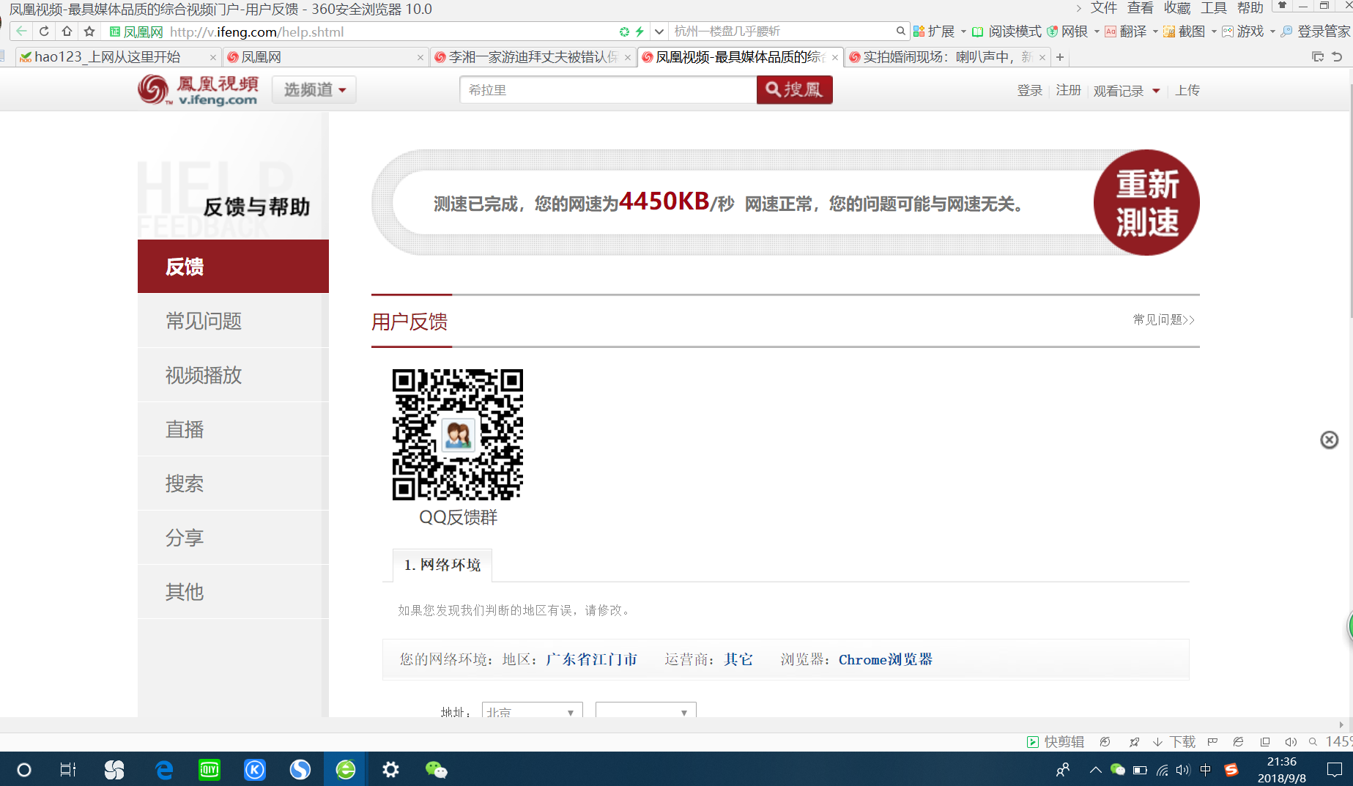Open the 登录管家 login manager

tap(1316, 31)
